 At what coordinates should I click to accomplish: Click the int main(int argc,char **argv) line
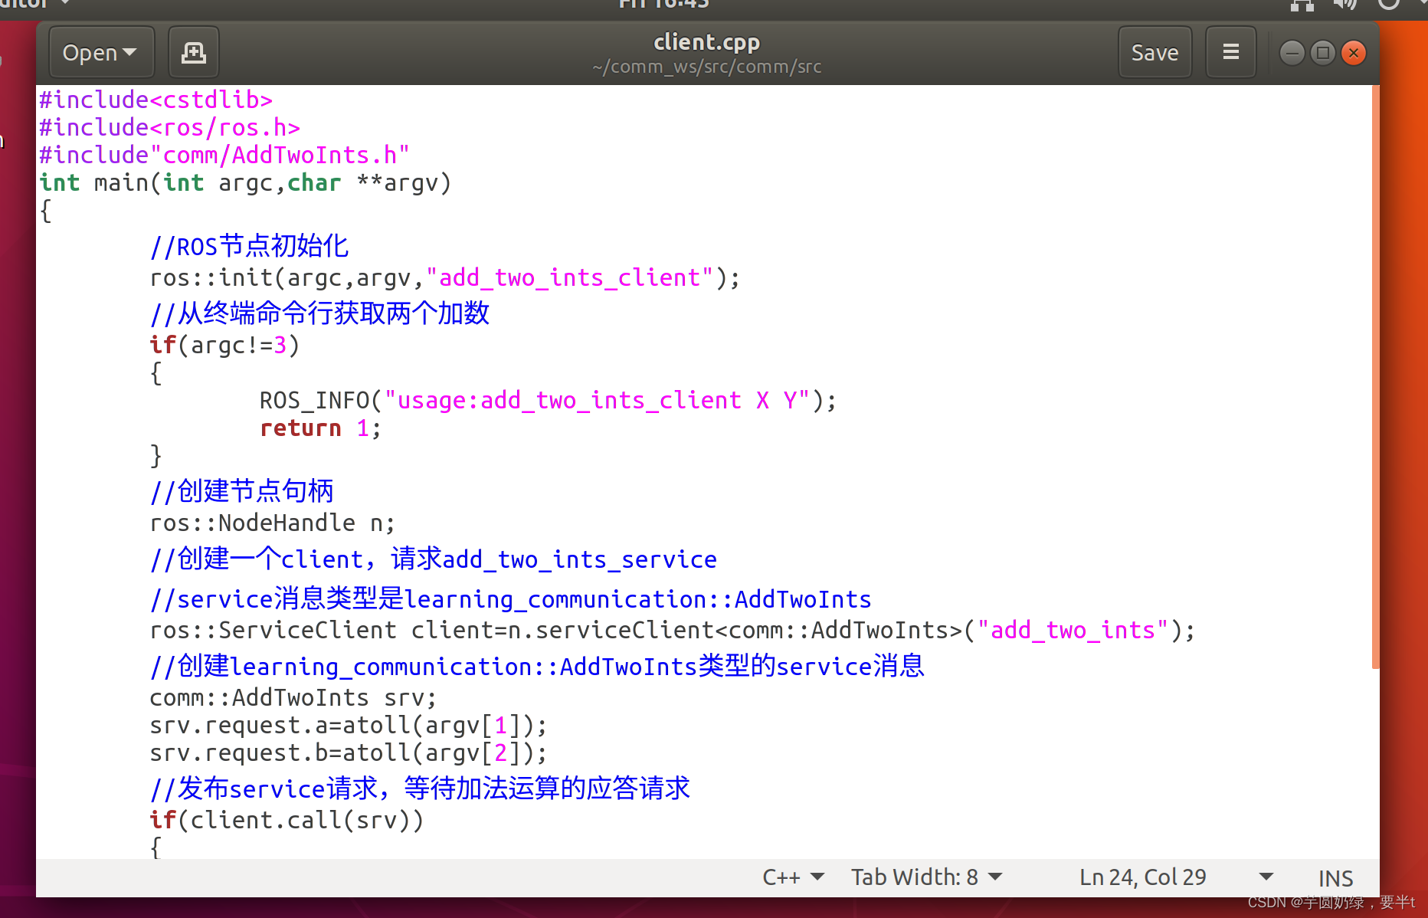click(x=245, y=183)
